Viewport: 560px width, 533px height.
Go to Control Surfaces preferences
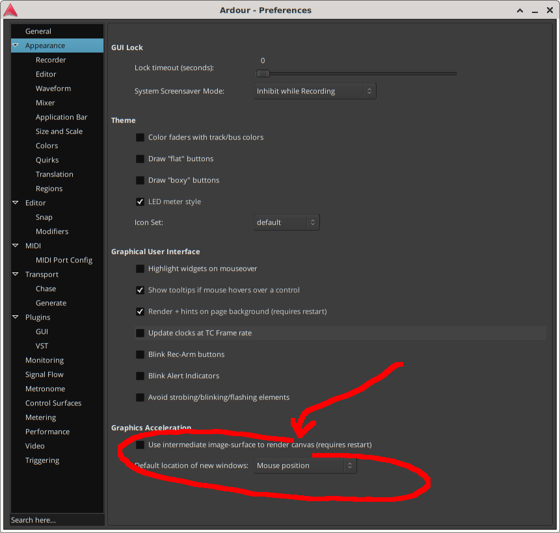pos(53,403)
